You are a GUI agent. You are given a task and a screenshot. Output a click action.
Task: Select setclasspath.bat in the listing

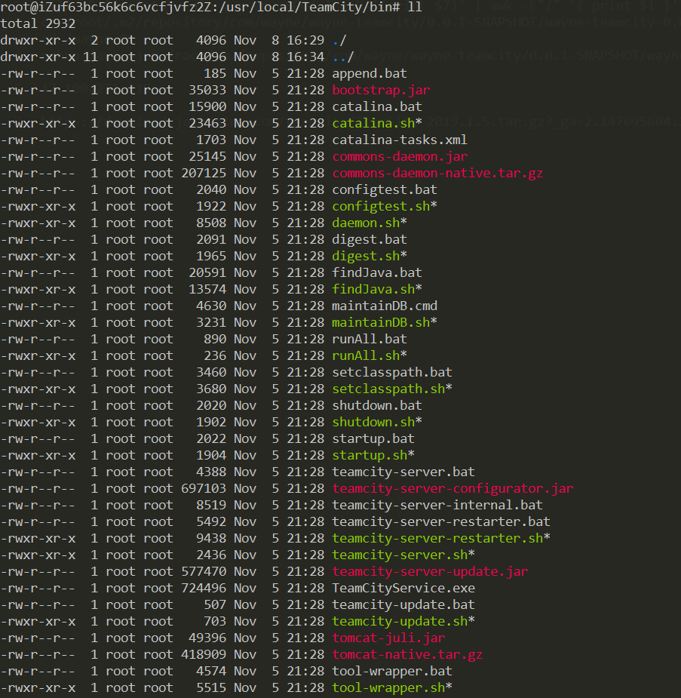click(x=392, y=373)
